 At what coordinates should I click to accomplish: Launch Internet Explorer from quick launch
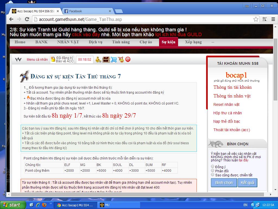point(38,205)
